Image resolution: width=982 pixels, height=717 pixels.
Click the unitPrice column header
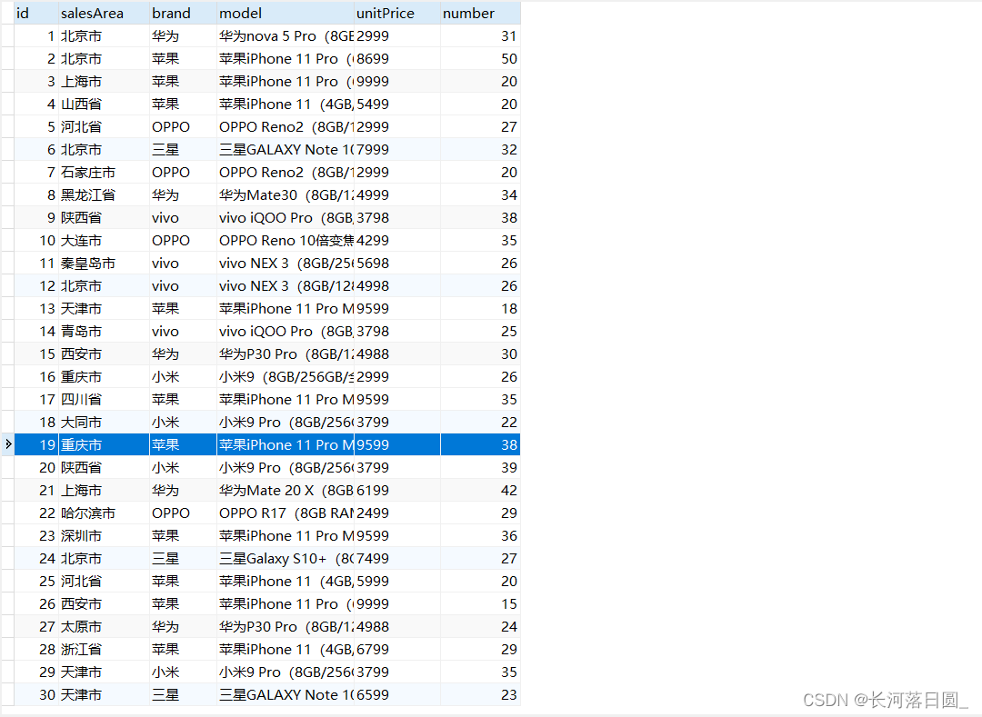coord(397,13)
